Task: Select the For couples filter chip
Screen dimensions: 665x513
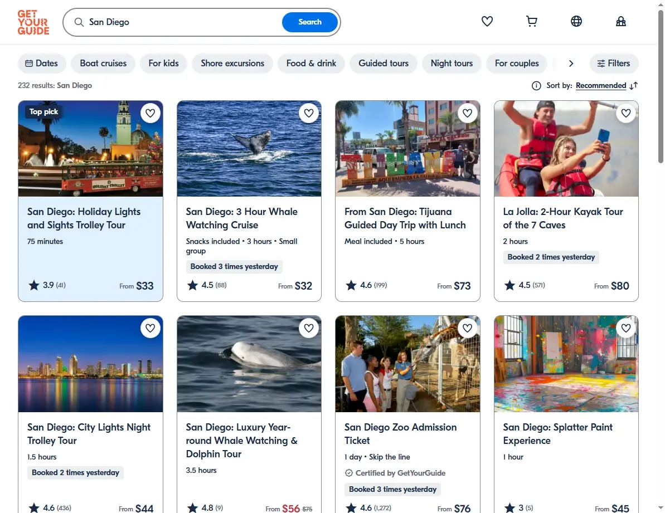Action: click(x=517, y=63)
